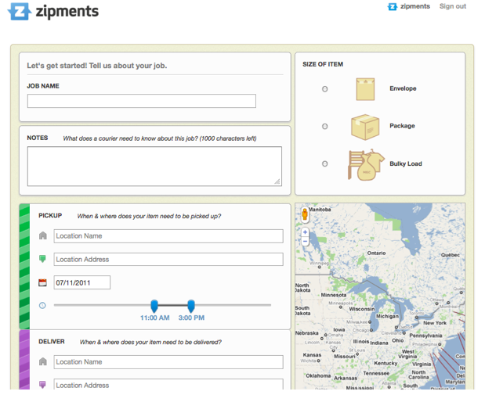Select the Envelope size radio button
The height and width of the screenshot is (395, 485).
(x=325, y=89)
